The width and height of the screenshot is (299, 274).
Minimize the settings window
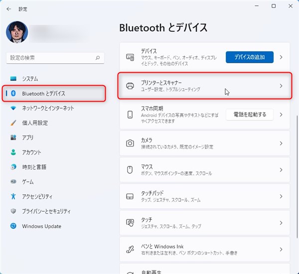[x=257, y=6]
